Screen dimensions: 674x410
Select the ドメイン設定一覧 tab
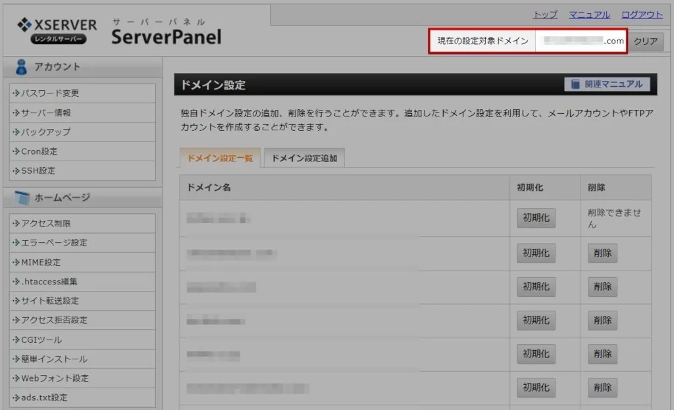(220, 158)
